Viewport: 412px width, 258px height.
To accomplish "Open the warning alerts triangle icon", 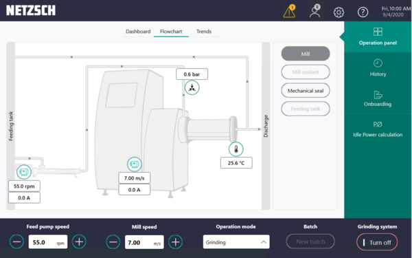I will [x=289, y=12].
